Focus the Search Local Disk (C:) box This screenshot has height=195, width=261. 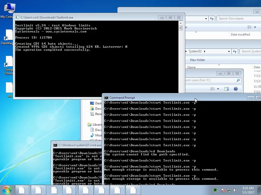213,80
